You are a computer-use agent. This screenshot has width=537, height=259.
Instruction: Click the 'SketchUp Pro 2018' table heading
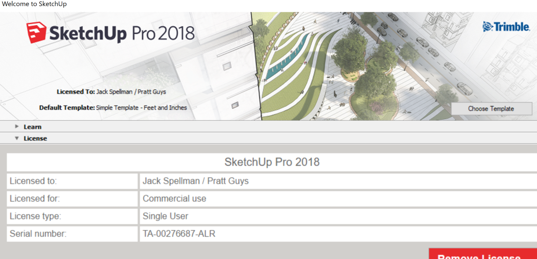coord(272,162)
